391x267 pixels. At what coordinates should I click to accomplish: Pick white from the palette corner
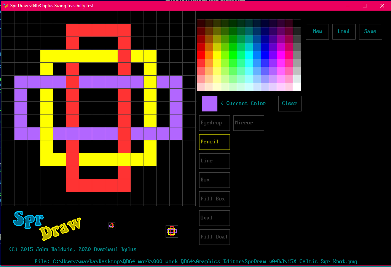tap(297, 87)
